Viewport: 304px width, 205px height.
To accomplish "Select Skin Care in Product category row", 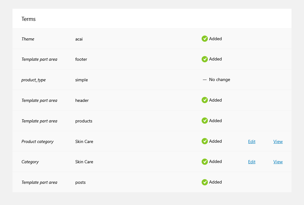I will pyautogui.click(x=84, y=141).
